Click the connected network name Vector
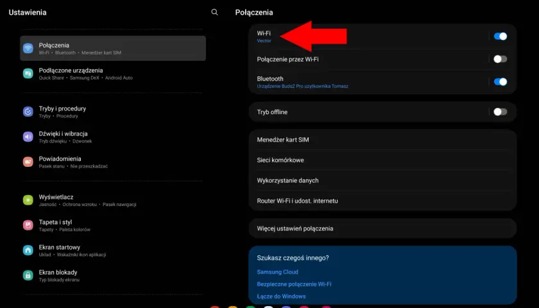 [264, 40]
